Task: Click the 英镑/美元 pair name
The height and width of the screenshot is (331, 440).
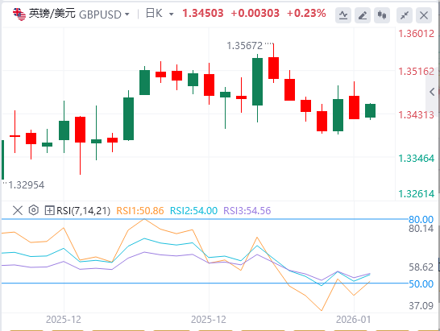Action: click(52, 14)
